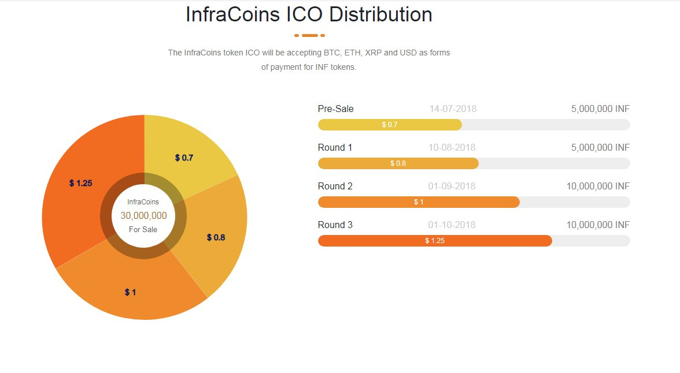Click the Round 2 label
Image resolution: width=680 pixels, height=373 pixels.
(x=335, y=186)
